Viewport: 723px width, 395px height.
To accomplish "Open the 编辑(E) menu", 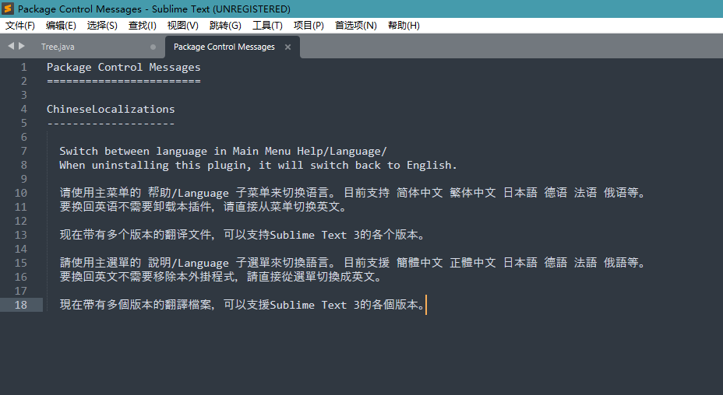I will [61, 26].
